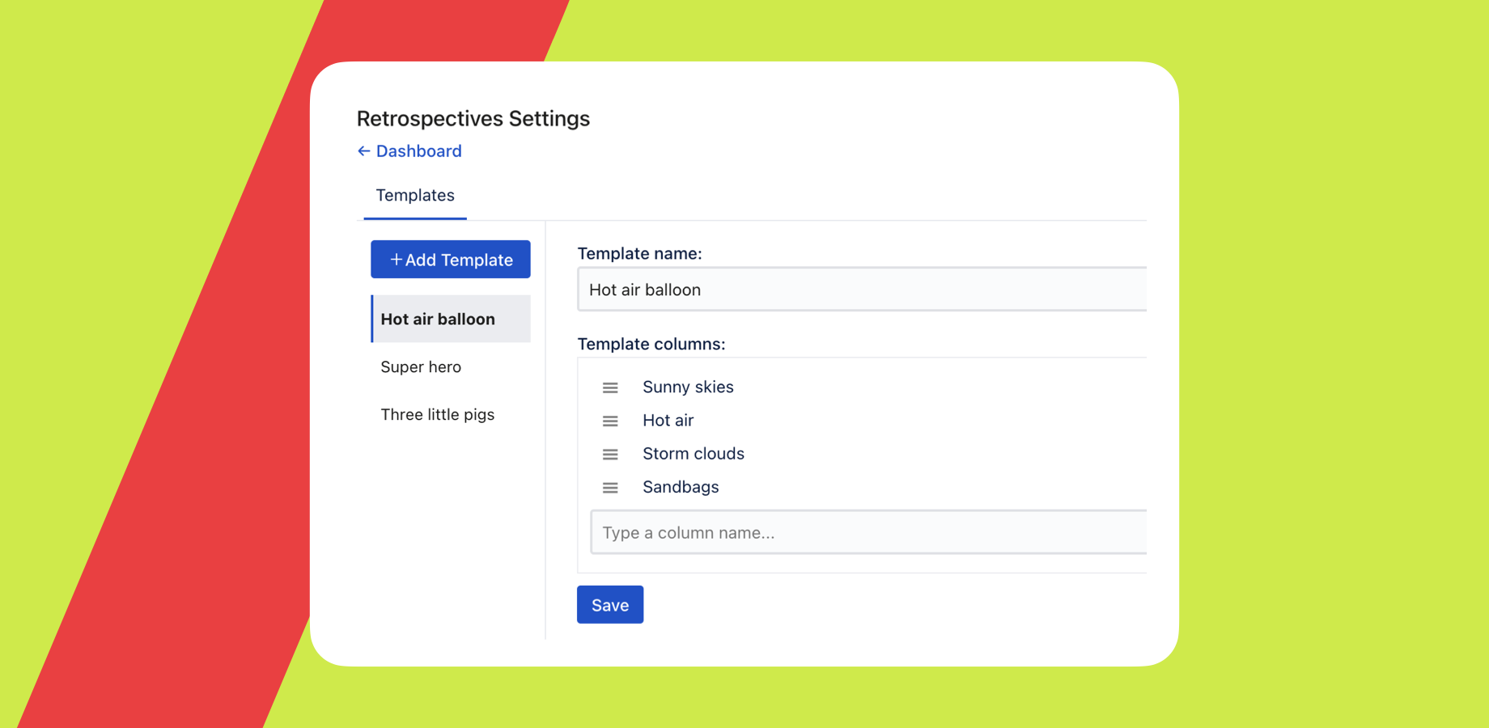Click drag handle beside Storm clouds
Image resolution: width=1489 pixels, height=728 pixels.
pyautogui.click(x=610, y=455)
